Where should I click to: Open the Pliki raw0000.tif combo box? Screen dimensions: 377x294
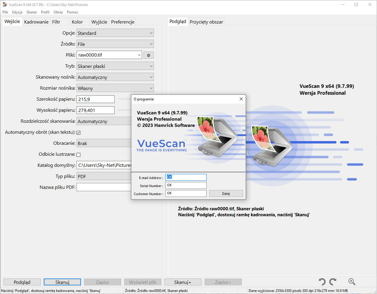[109, 55]
